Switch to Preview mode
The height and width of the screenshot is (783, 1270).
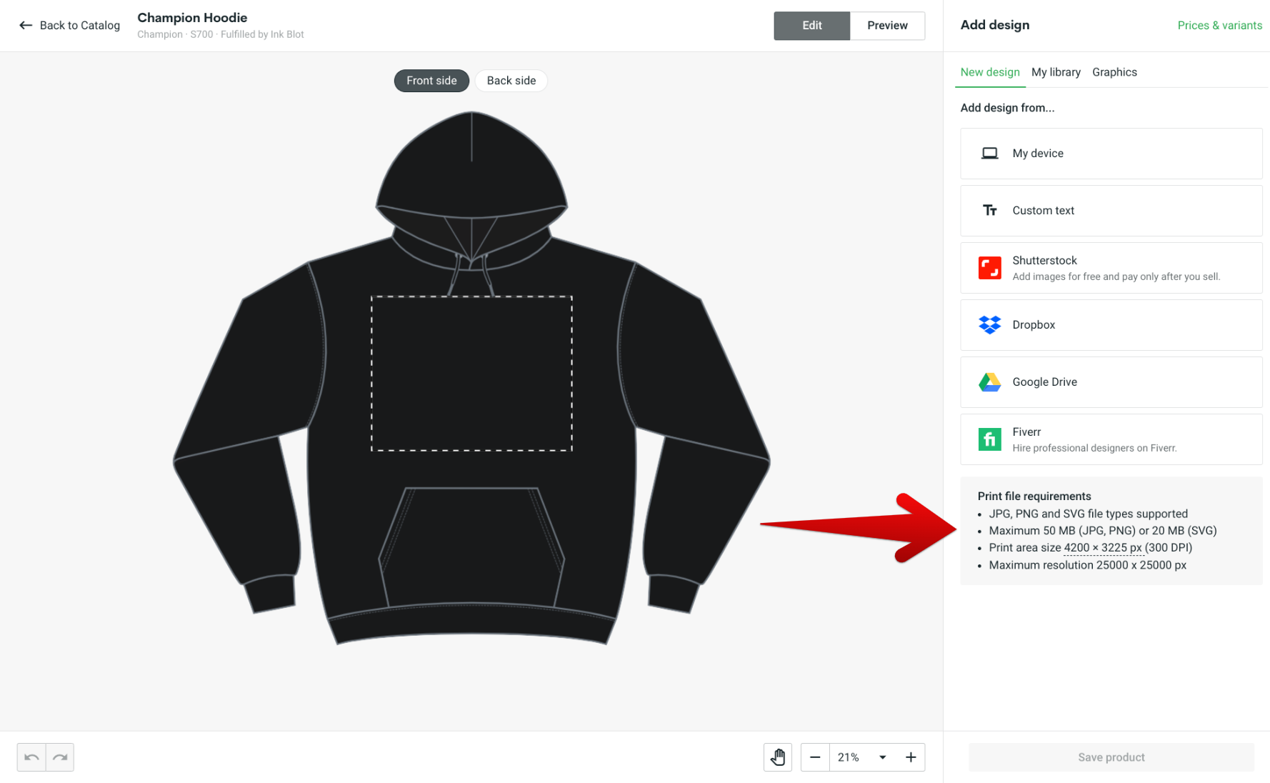tap(887, 26)
